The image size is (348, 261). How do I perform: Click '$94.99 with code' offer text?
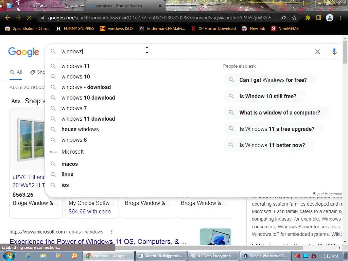pyautogui.click(x=90, y=211)
